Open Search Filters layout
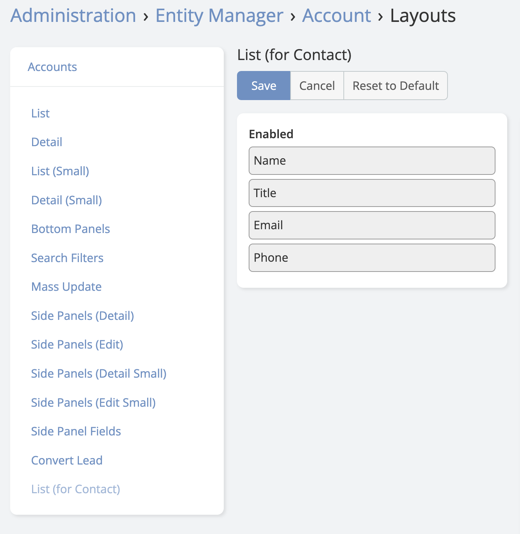520x534 pixels. pyautogui.click(x=67, y=258)
